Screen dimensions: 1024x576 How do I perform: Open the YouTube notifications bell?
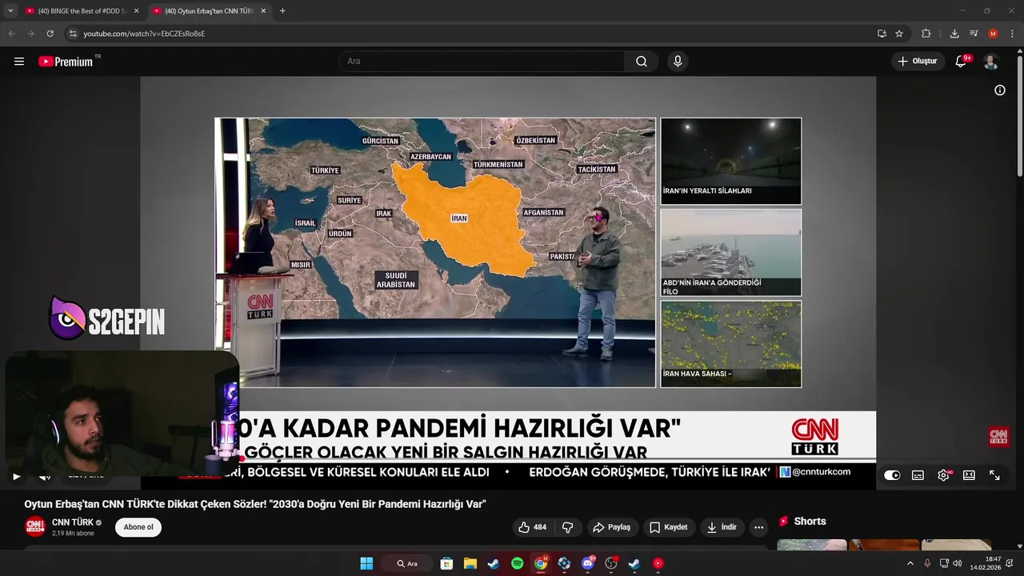(962, 62)
